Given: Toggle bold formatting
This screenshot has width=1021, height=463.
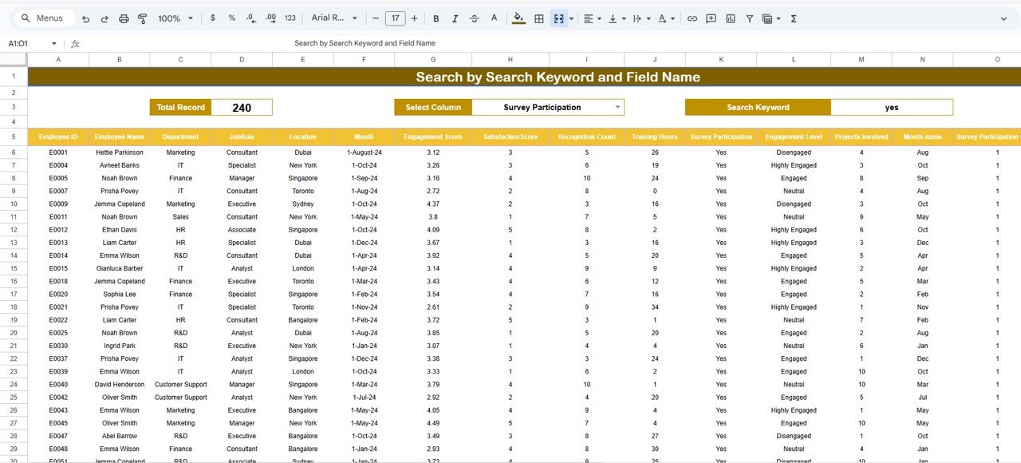Looking at the screenshot, I should coord(436,18).
